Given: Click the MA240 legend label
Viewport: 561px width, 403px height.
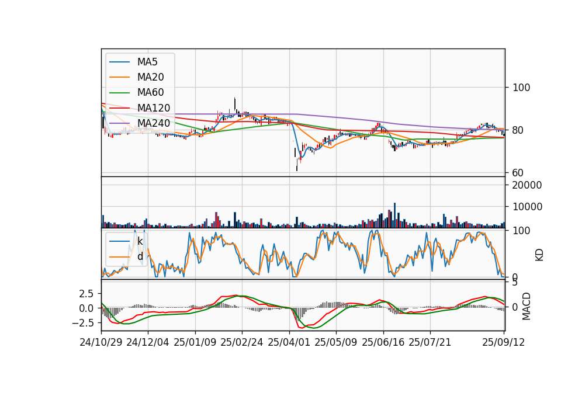Looking at the screenshot, I should point(154,123).
